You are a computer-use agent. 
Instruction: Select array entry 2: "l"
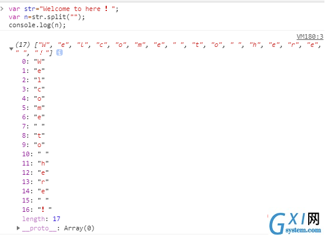click(34, 80)
